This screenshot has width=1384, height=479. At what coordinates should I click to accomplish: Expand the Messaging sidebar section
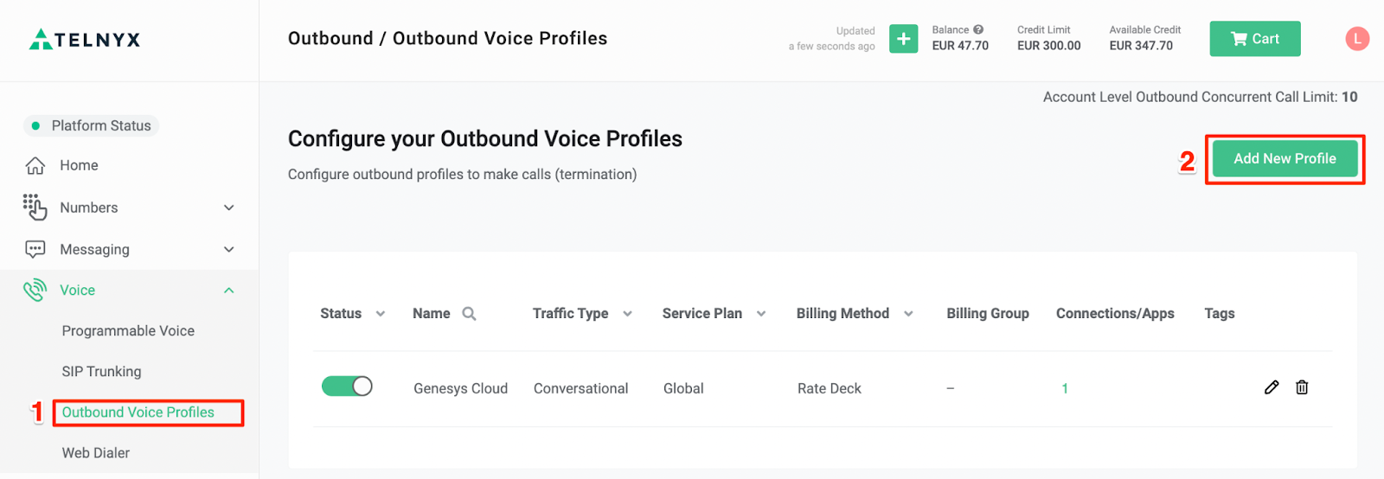coord(229,249)
